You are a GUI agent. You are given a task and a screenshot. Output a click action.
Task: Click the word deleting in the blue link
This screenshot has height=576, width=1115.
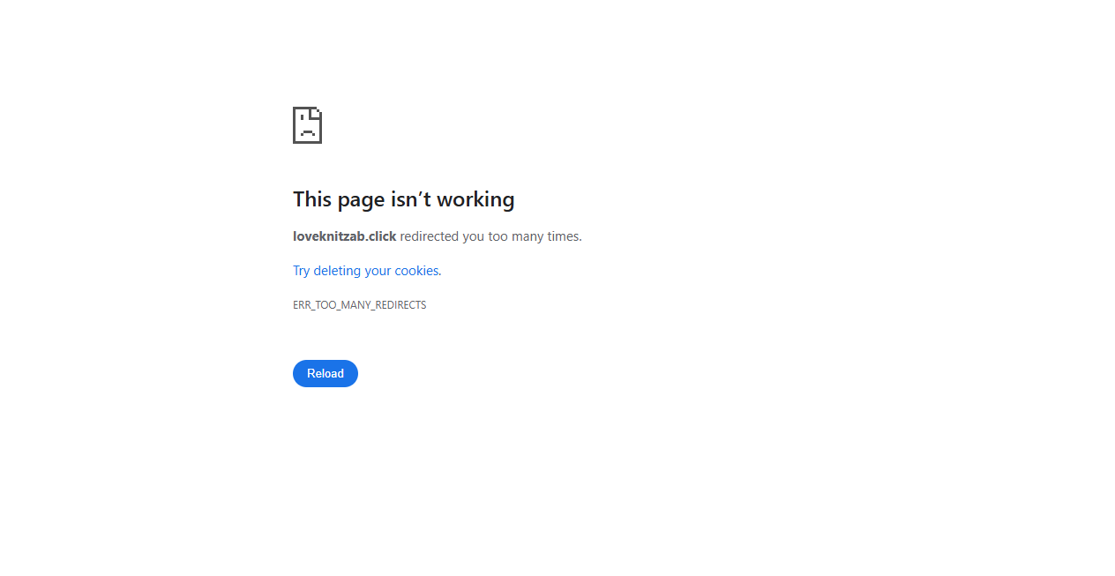coord(338,271)
